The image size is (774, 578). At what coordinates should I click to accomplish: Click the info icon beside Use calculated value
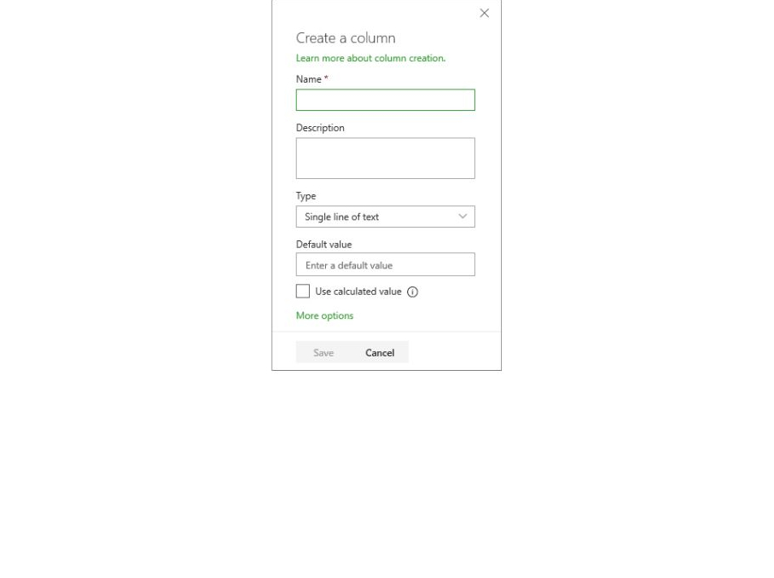click(412, 292)
